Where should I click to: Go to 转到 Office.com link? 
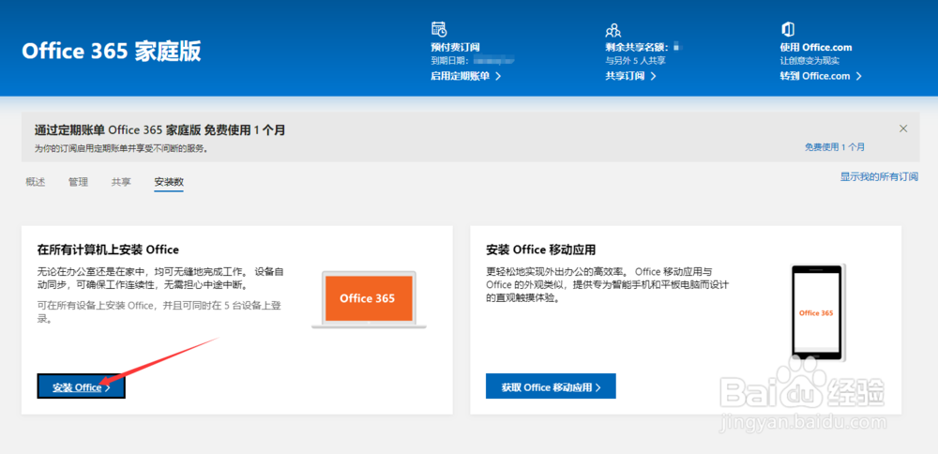(821, 76)
